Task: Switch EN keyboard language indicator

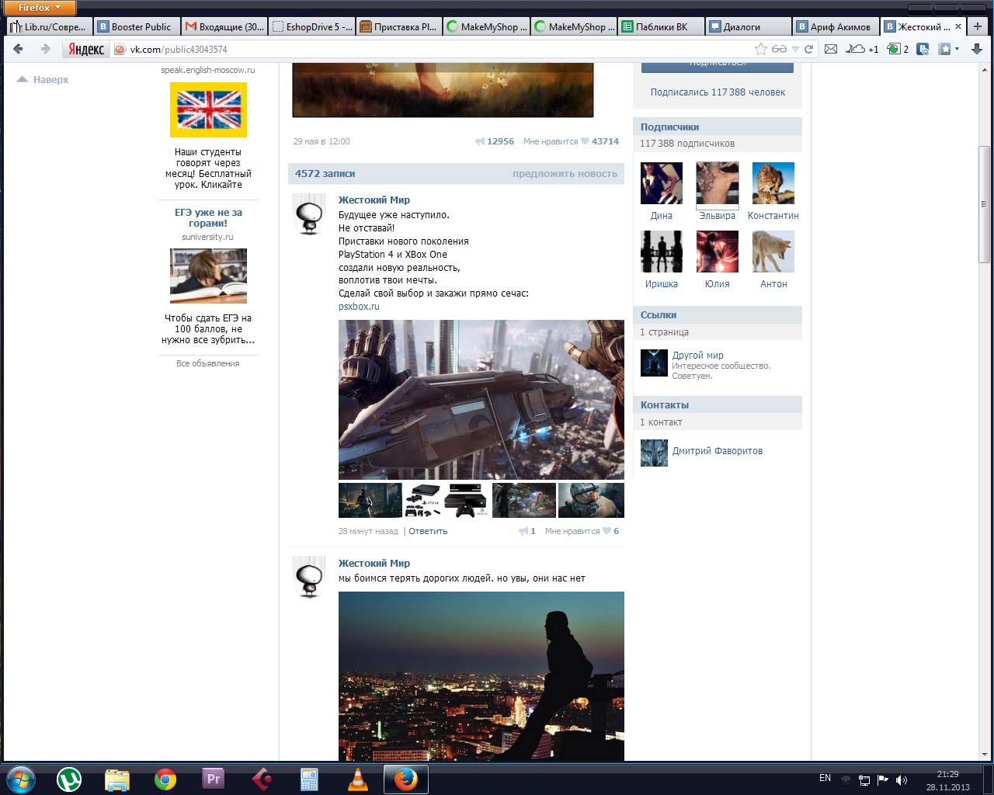Action: tap(825, 778)
